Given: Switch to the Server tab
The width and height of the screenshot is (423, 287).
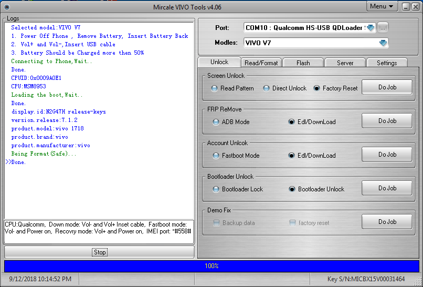Looking at the screenshot, I should pos(345,63).
